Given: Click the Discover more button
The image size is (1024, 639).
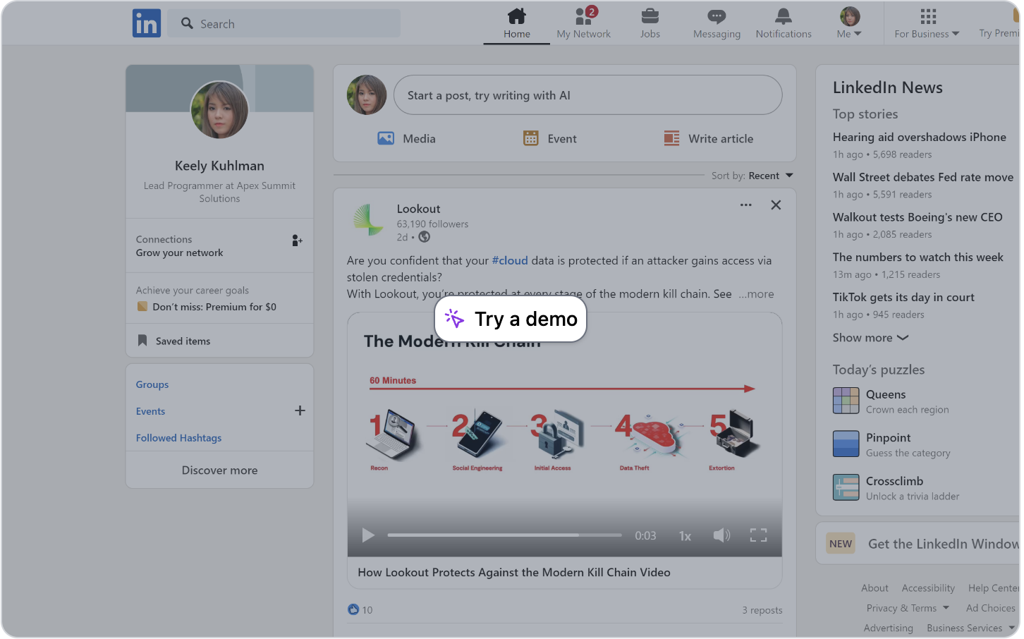Looking at the screenshot, I should pos(219,470).
